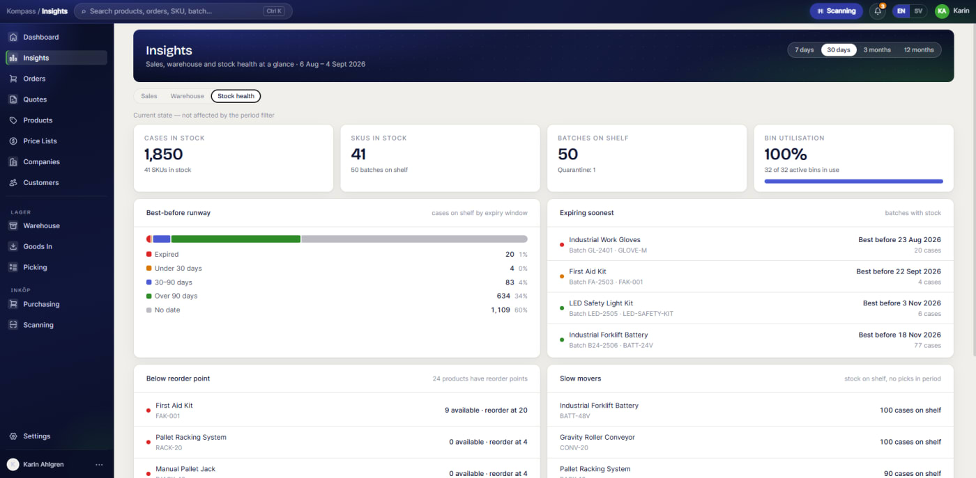Viewport: 976px width, 478px height.
Task: Open the Goods In download icon
Action: [13, 246]
